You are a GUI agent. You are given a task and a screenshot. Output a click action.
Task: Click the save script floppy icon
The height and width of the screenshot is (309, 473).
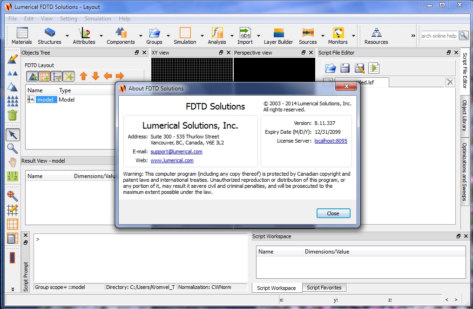[345, 68]
